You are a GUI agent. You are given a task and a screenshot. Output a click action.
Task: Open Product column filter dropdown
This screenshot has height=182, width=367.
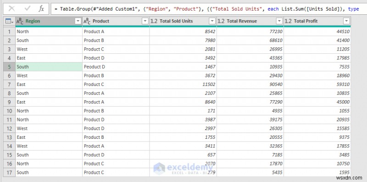[x=145, y=21]
